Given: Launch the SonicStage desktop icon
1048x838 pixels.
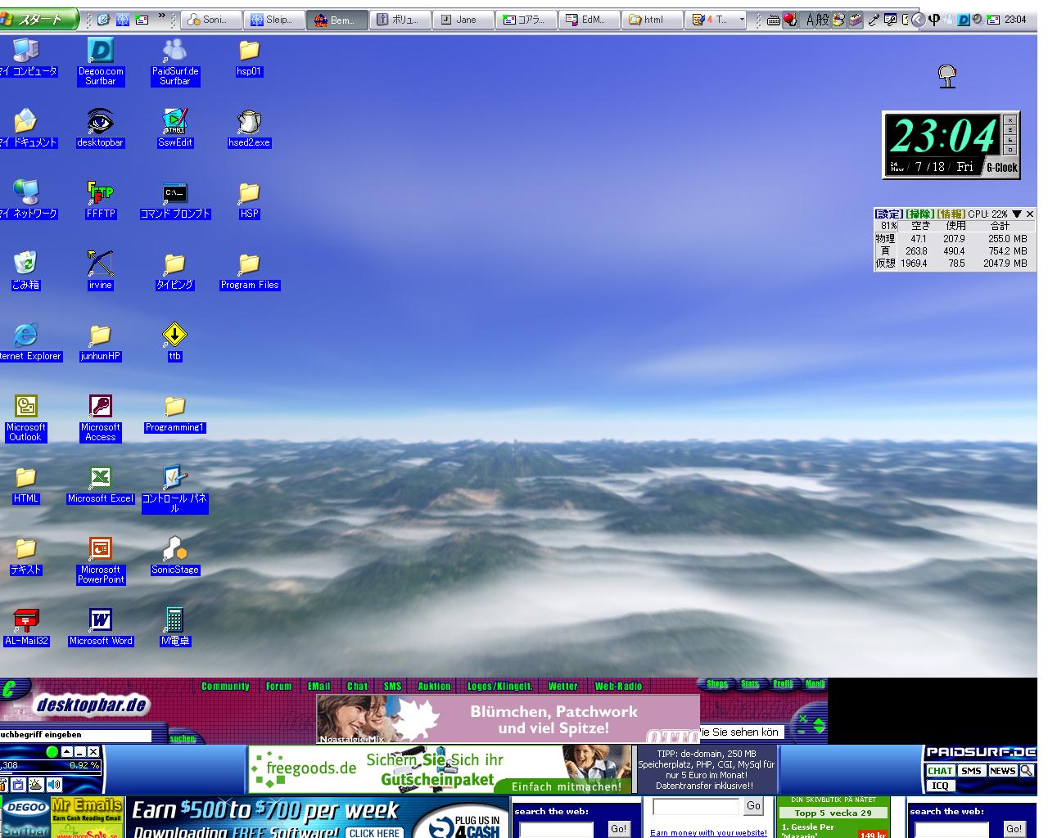Looking at the screenshot, I should (175, 555).
